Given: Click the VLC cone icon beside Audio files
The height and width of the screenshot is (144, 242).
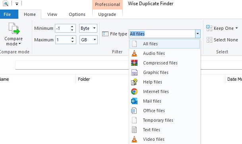Looking at the screenshot, I should pyautogui.click(x=134, y=53).
